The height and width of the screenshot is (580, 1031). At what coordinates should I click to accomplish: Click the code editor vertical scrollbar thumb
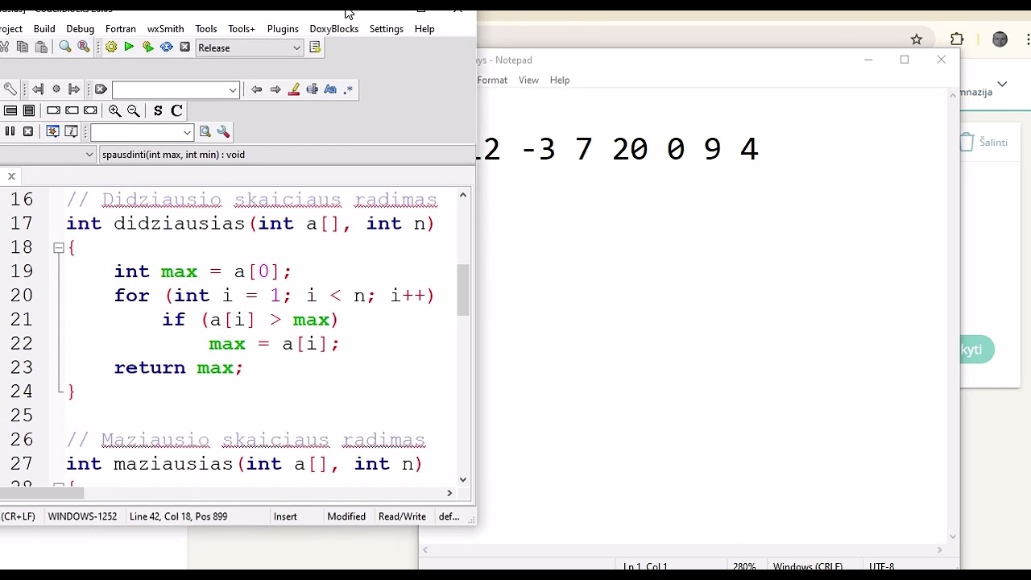click(x=463, y=291)
